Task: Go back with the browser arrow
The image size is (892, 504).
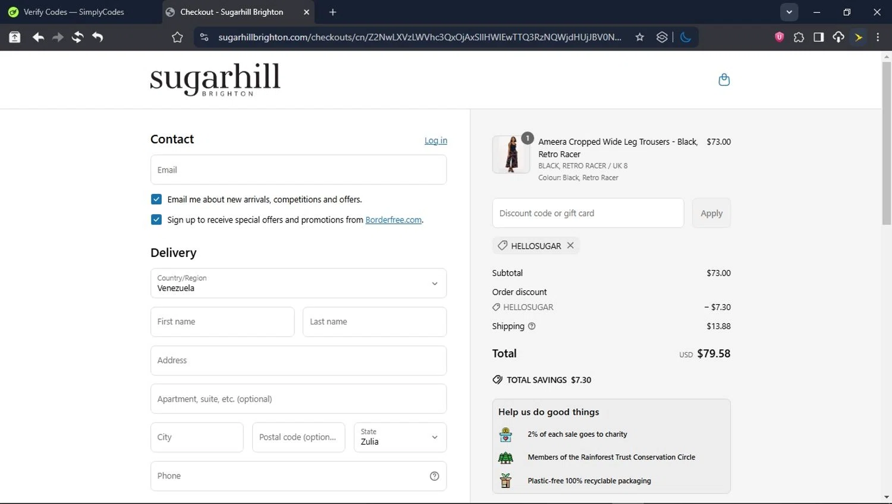Action: pos(38,37)
